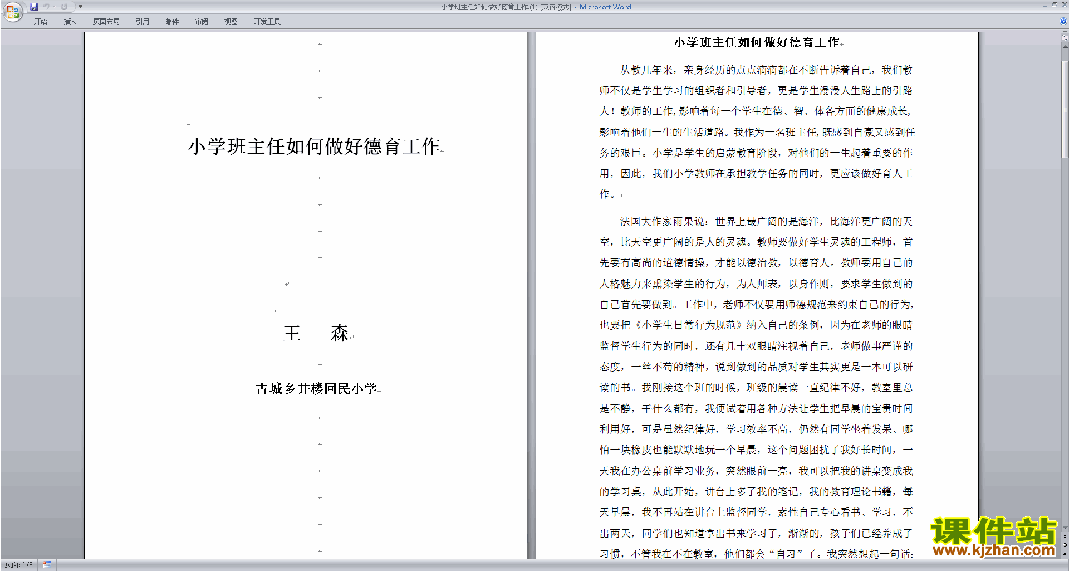Go to previous page double-arrow button
This screenshot has height=571, width=1069.
[x=1065, y=536]
